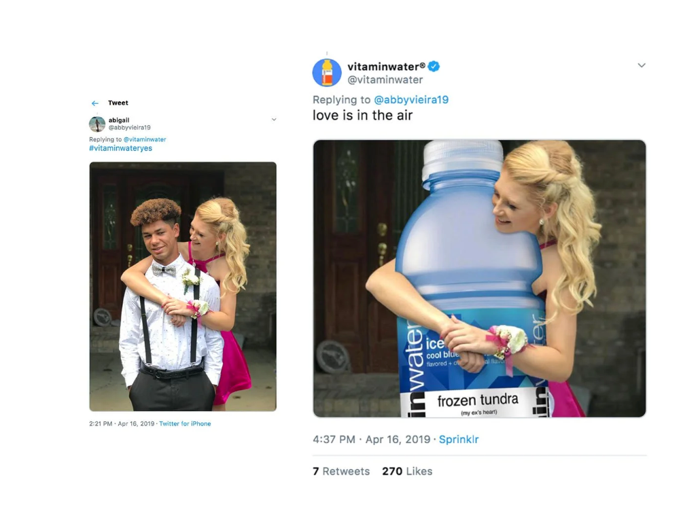Expand the vitaminwater tweet options chevron
700x526 pixels.
(642, 65)
